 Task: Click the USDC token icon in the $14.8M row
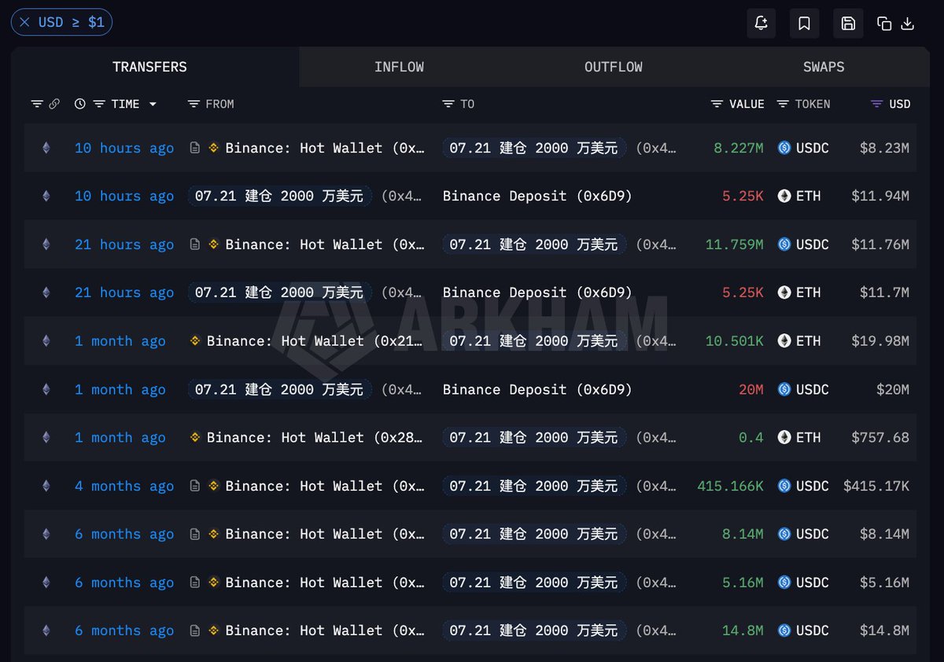[x=784, y=631]
